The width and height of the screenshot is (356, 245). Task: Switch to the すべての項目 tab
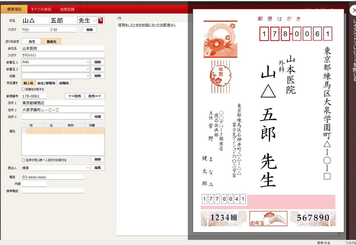(41, 9)
